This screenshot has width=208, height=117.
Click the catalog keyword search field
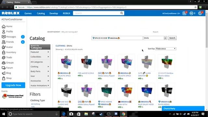117,38
